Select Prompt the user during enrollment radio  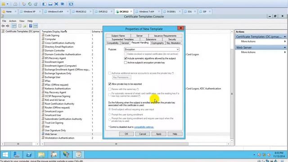(110, 114)
